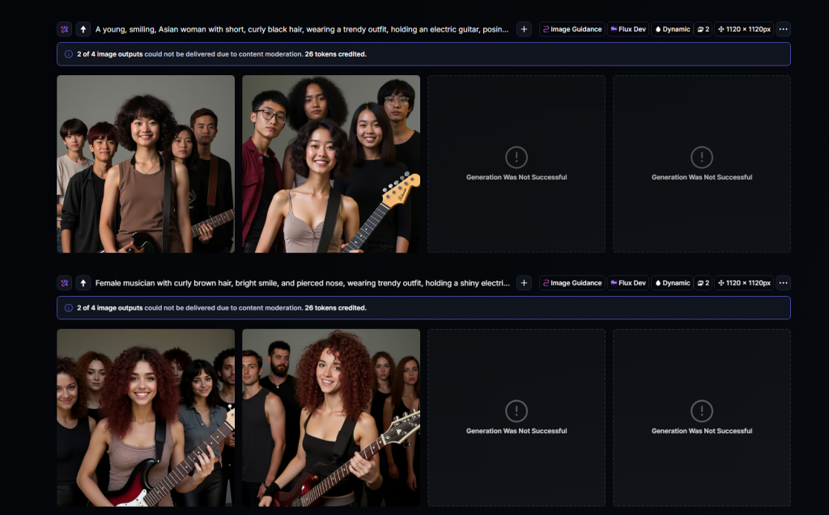
Task: Open the three-dot menu for the Female musician generation
Action: point(783,283)
